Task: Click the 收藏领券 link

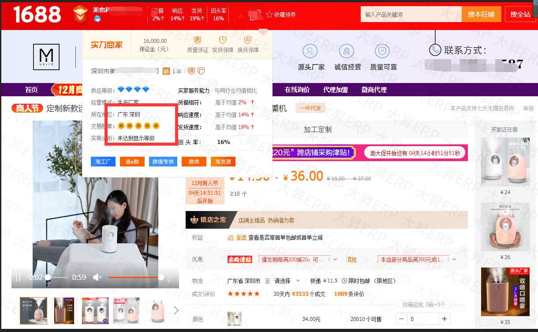Action: 285,15
